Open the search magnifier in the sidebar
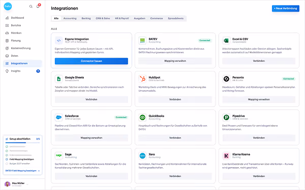 (x=30, y=7)
